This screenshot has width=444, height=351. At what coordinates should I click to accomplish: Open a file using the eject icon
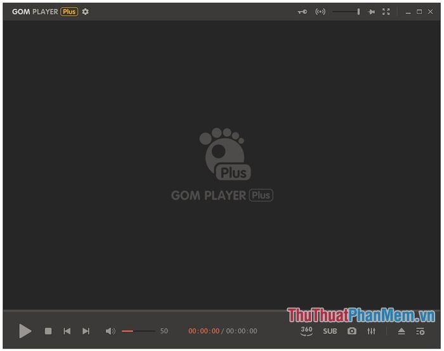coord(402,331)
